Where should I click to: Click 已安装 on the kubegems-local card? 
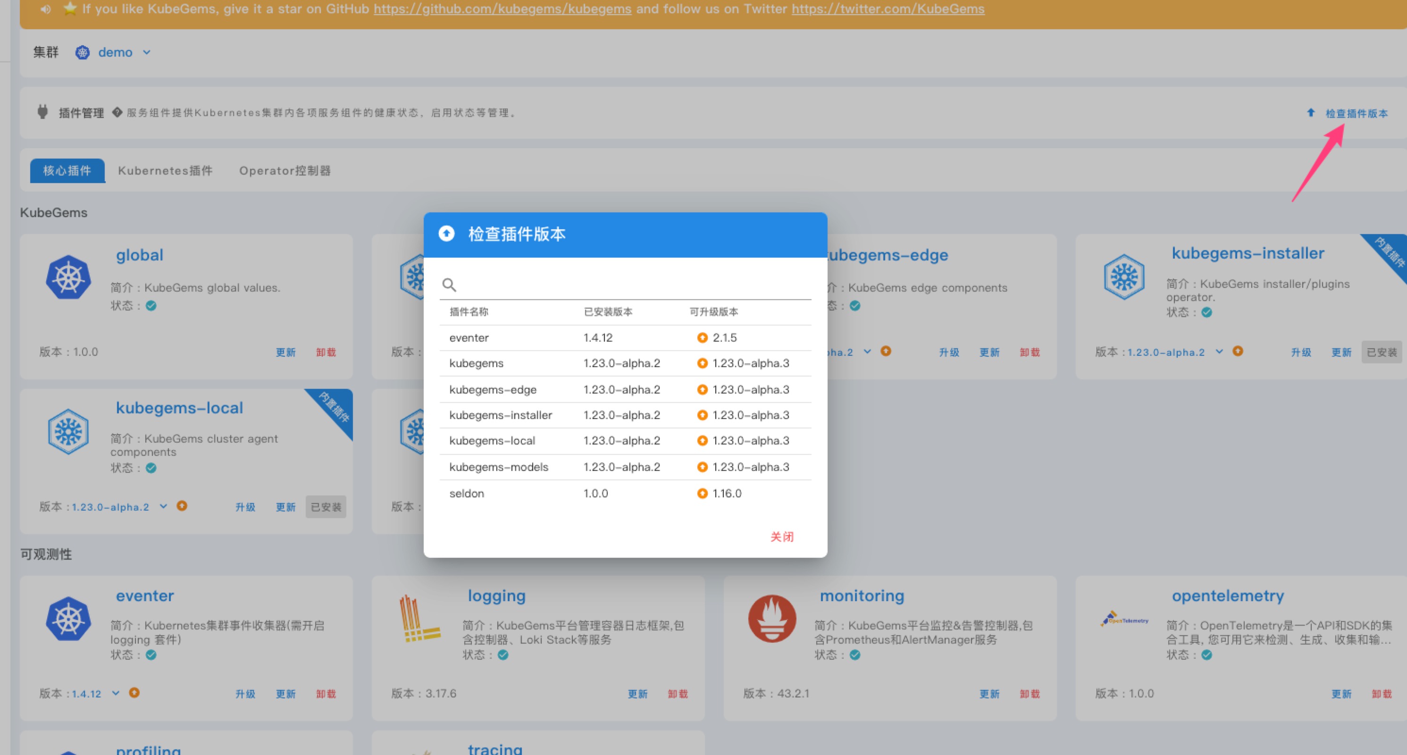click(x=326, y=507)
